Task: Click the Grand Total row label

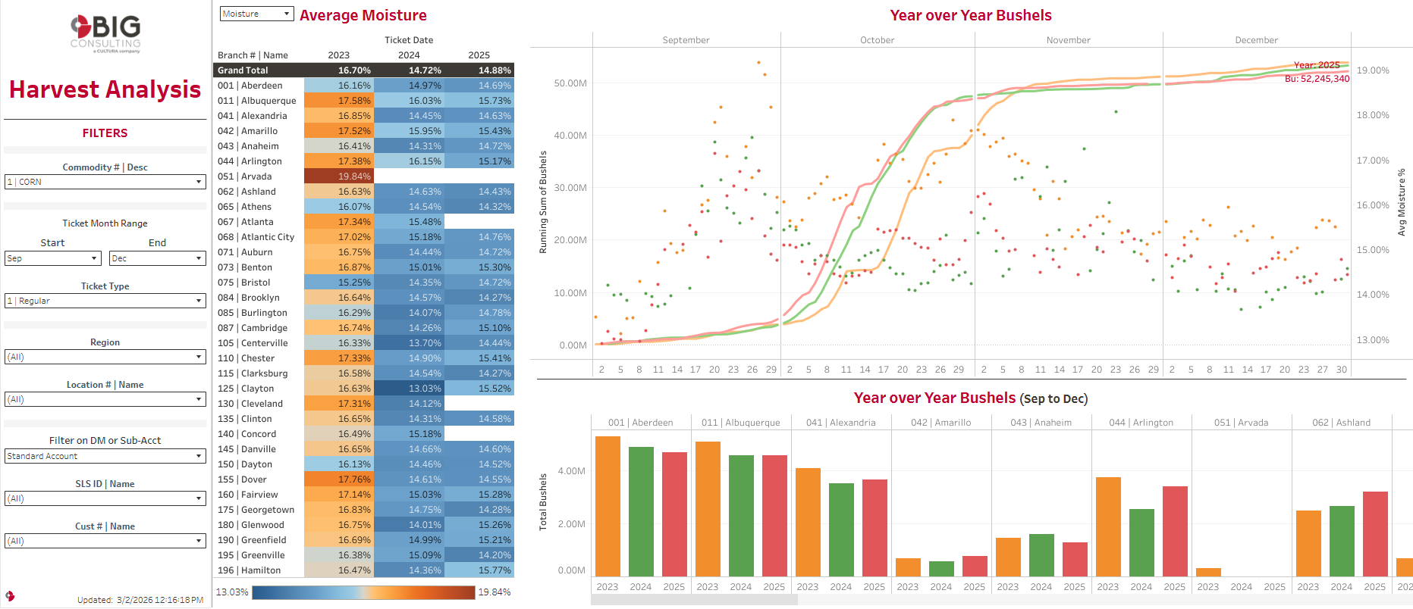Action: tap(243, 70)
